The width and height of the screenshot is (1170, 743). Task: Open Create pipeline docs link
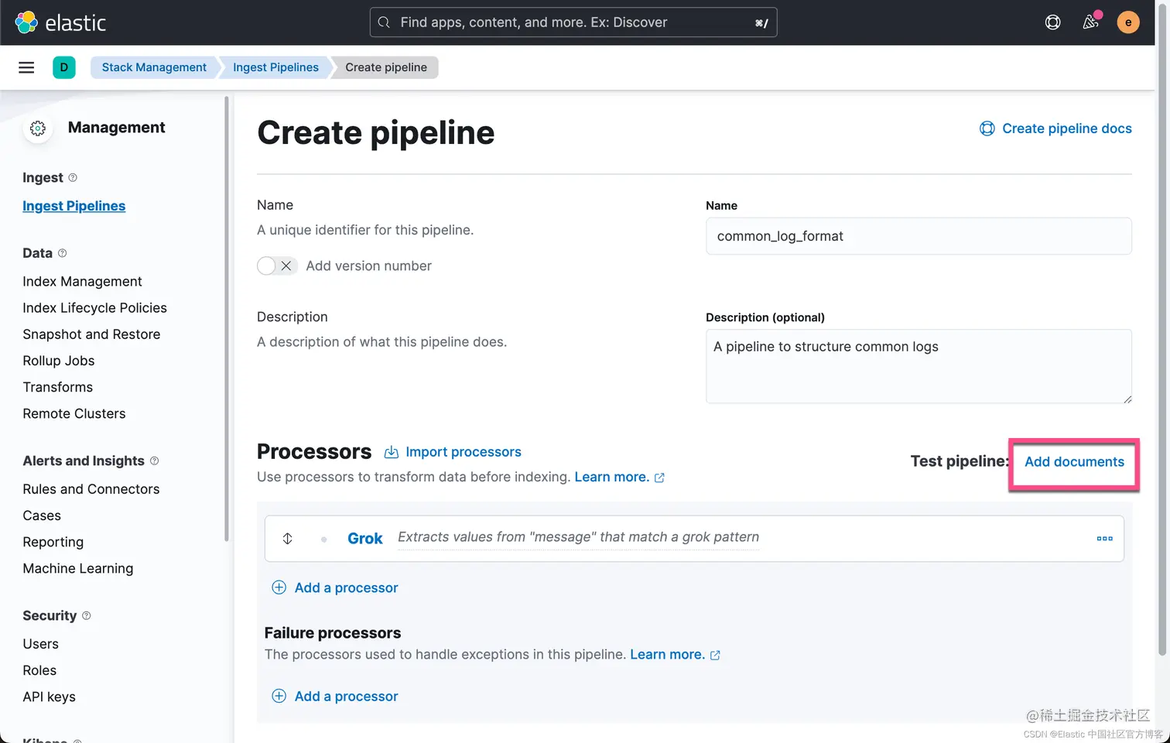pyautogui.click(x=1066, y=128)
